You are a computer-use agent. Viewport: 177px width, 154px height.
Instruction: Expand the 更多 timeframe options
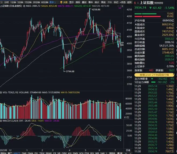point(53,2)
